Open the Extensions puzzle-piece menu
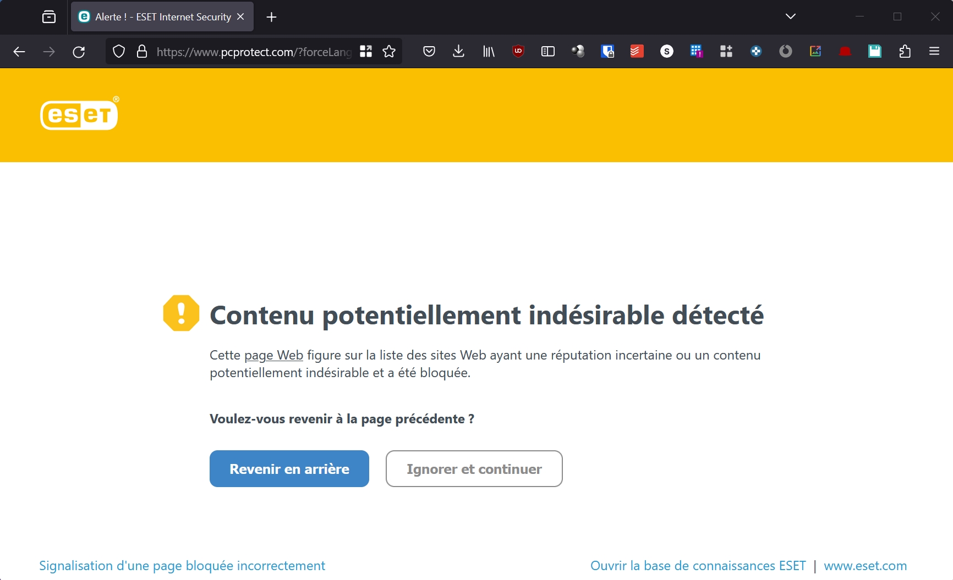The height and width of the screenshot is (580, 953). 905,52
